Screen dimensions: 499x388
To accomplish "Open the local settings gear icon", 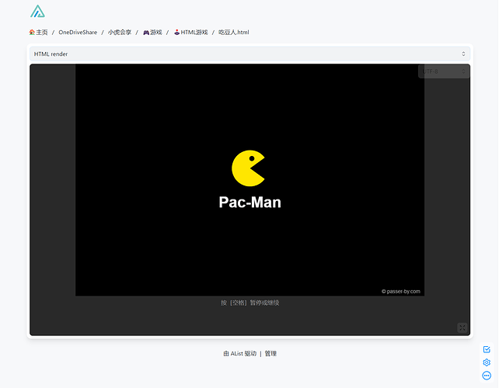I will (x=487, y=362).
